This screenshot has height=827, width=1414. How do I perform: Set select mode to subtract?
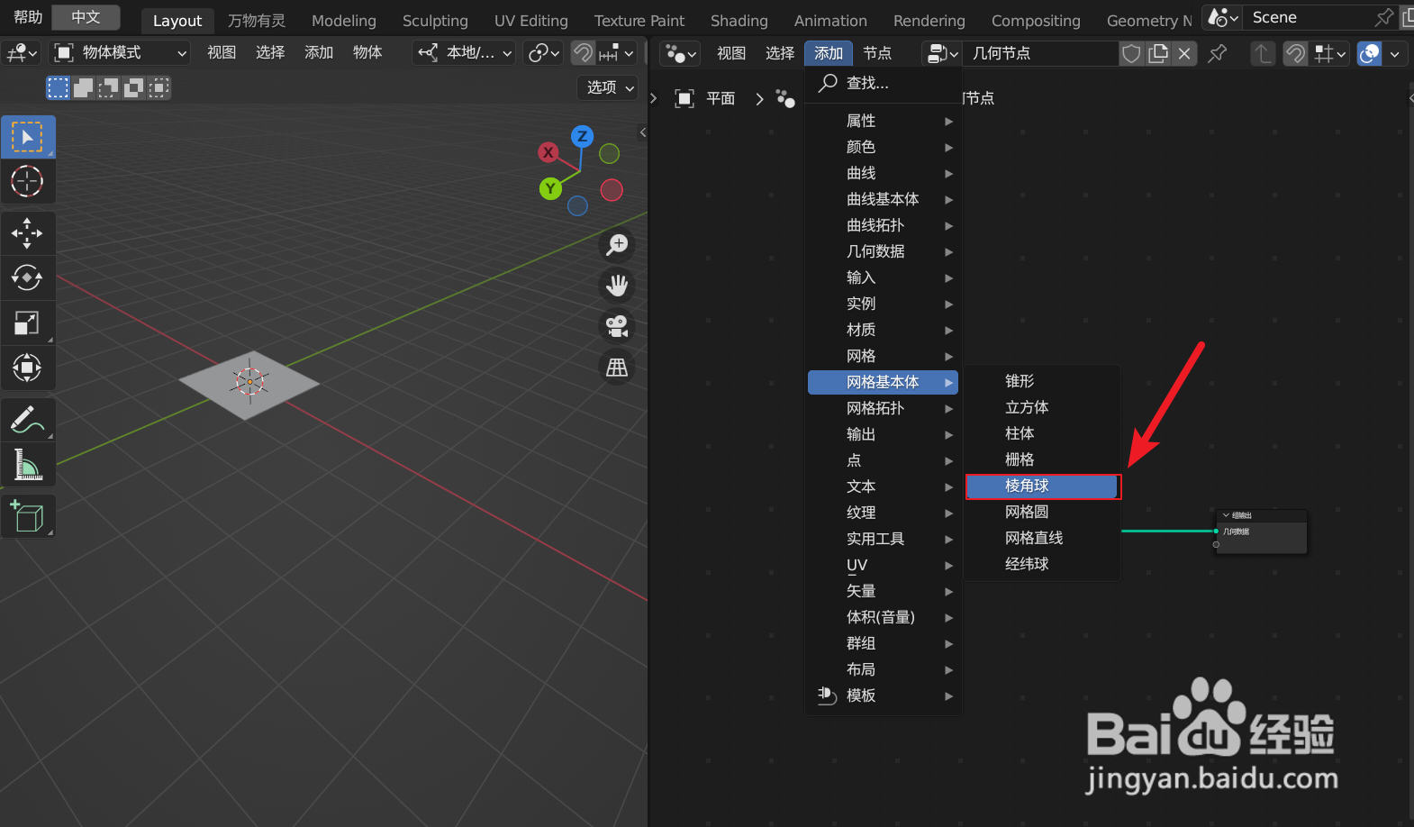click(108, 87)
